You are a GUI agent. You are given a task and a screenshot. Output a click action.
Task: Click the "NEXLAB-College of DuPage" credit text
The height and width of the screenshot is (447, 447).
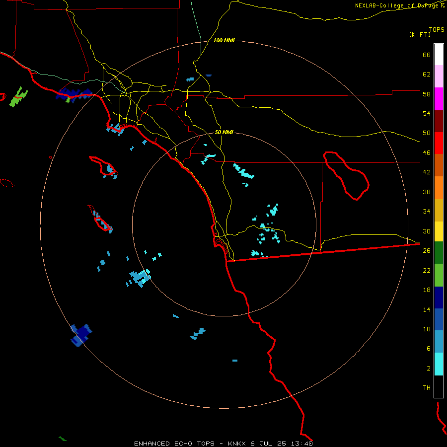click(x=397, y=5)
